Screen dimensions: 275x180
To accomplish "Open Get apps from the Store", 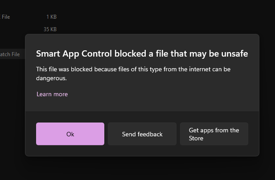I will point(214,134).
